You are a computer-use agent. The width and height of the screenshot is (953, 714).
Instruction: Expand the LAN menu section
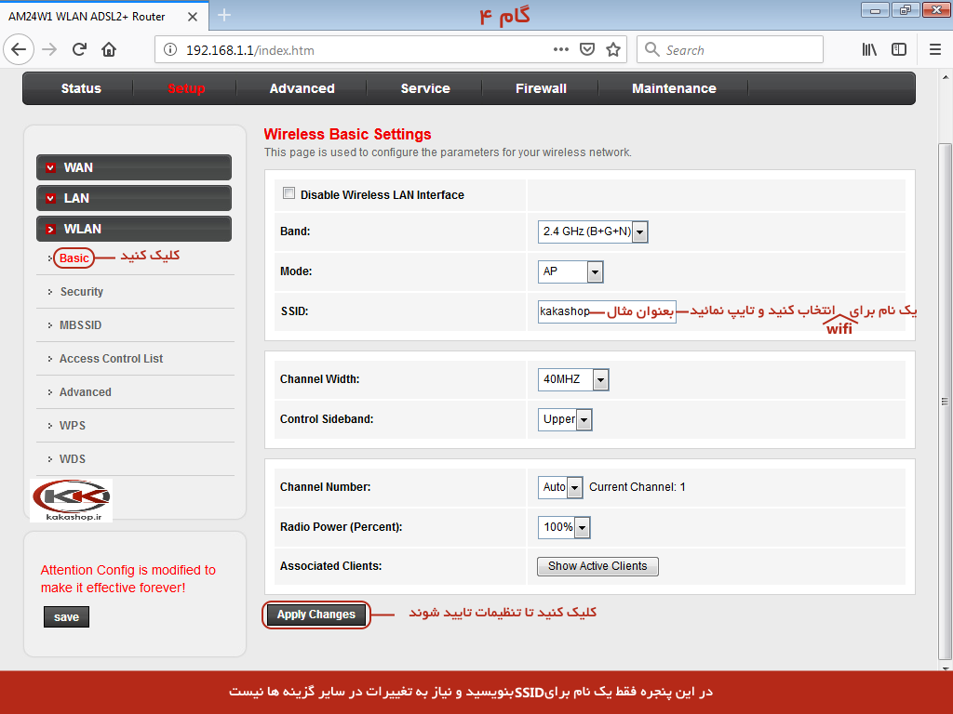tap(134, 198)
